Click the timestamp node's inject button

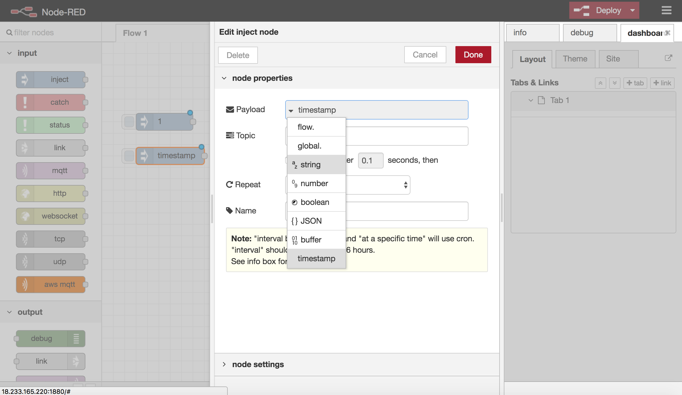(x=129, y=156)
